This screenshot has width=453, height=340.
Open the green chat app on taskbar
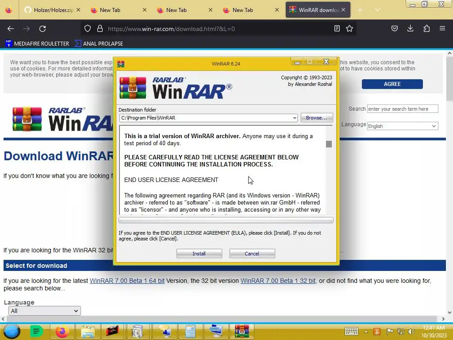pos(36,331)
